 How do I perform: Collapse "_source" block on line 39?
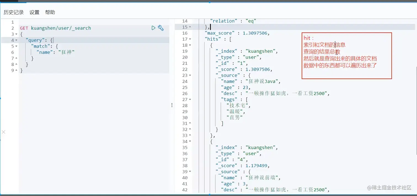[190, 172]
